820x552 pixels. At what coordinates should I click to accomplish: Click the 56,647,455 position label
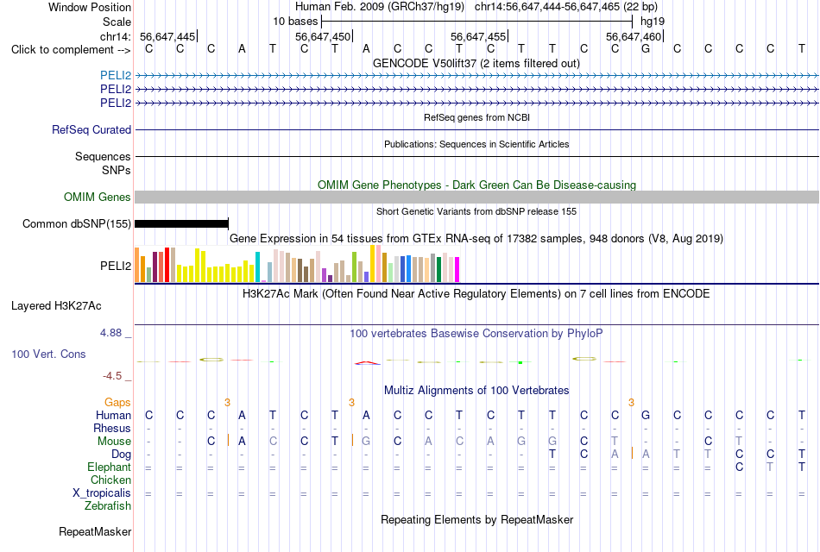click(478, 36)
